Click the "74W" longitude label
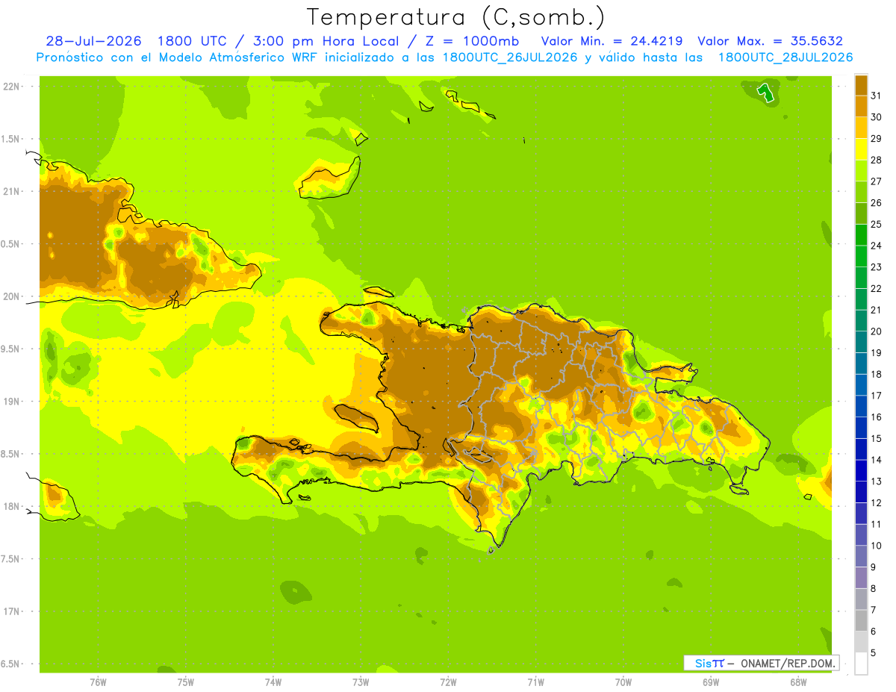The width and height of the screenshot is (896, 692). pyautogui.click(x=273, y=682)
